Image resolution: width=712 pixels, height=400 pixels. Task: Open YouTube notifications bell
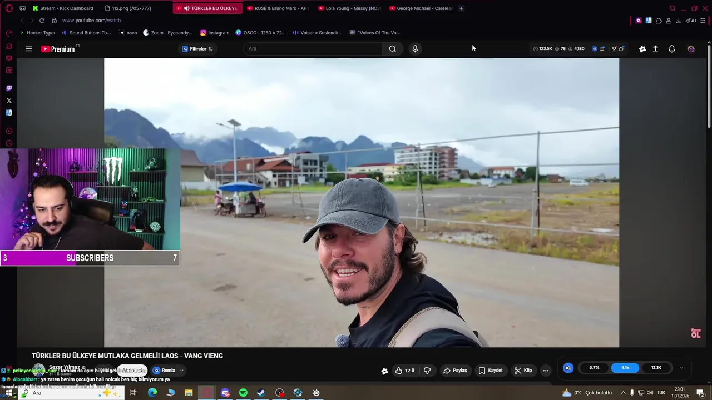click(x=672, y=49)
